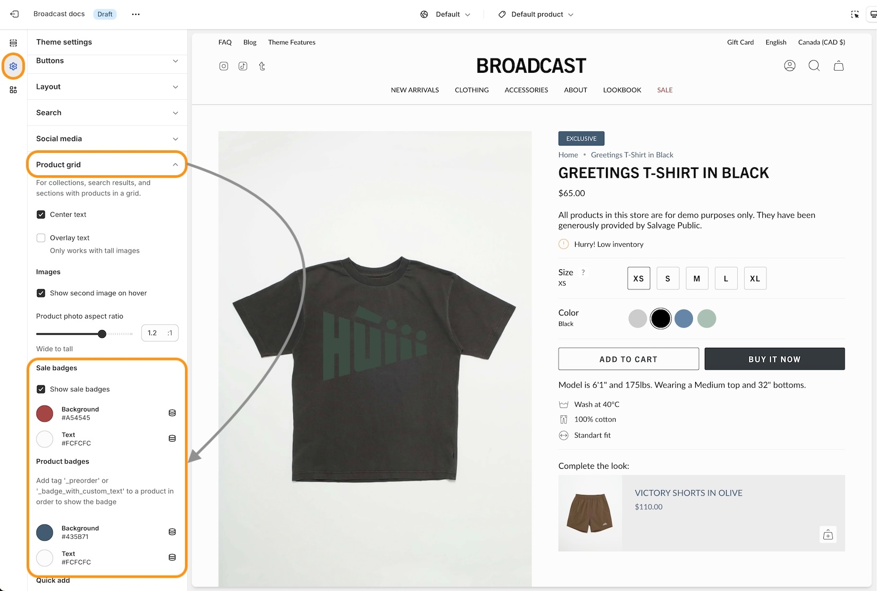Viewport: 877px width, 591px height.
Task: Uncheck the Center text checkbox
Action: tap(41, 215)
